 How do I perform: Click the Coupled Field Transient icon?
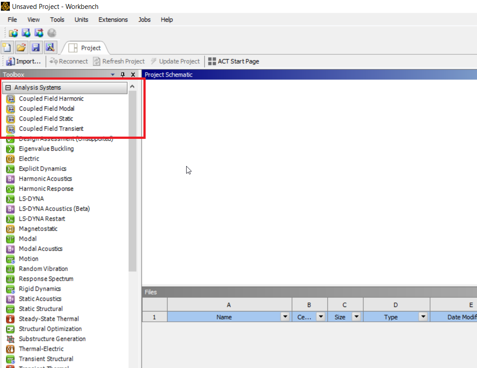10,129
